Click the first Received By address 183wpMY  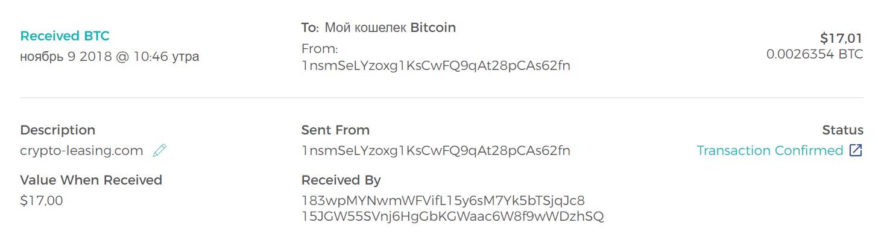pos(443,201)
